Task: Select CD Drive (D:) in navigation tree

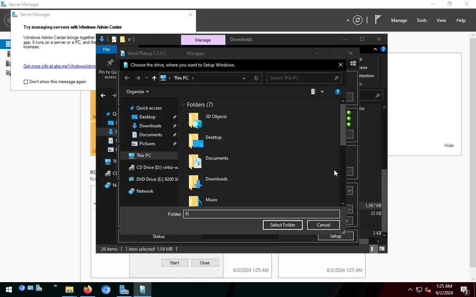Action: pyautogui.click(x=152, y=167)
